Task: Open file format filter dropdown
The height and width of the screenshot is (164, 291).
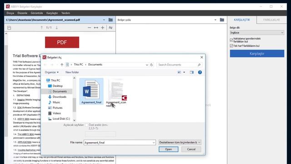Action: pos(180,143)
